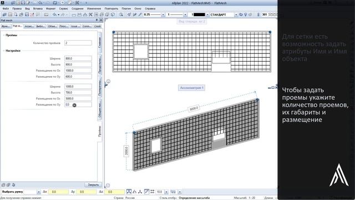The height and width of the screenshot is (200, 355).
Task: Collapse the Проемы section
Action: click(4, 35)
